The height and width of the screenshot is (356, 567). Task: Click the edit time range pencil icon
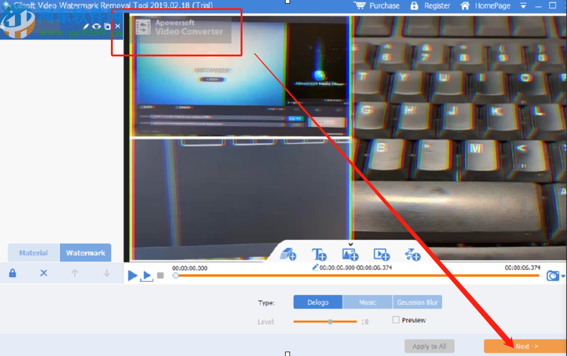click(x=315, y=268)
